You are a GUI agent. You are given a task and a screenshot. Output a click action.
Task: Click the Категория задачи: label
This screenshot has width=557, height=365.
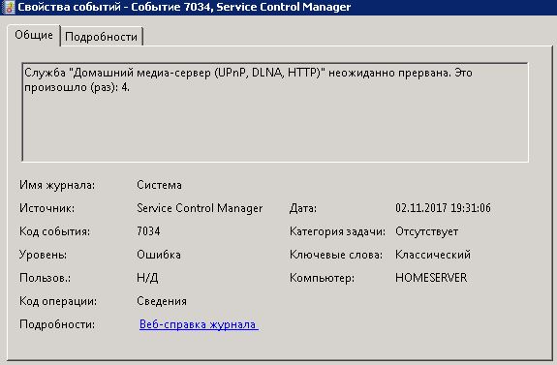pyautogui.click(x=337, y=231)
